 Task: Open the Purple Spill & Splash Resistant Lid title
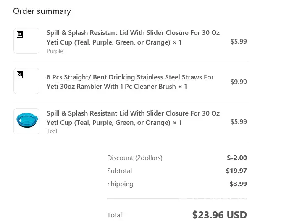pos(133,37)
